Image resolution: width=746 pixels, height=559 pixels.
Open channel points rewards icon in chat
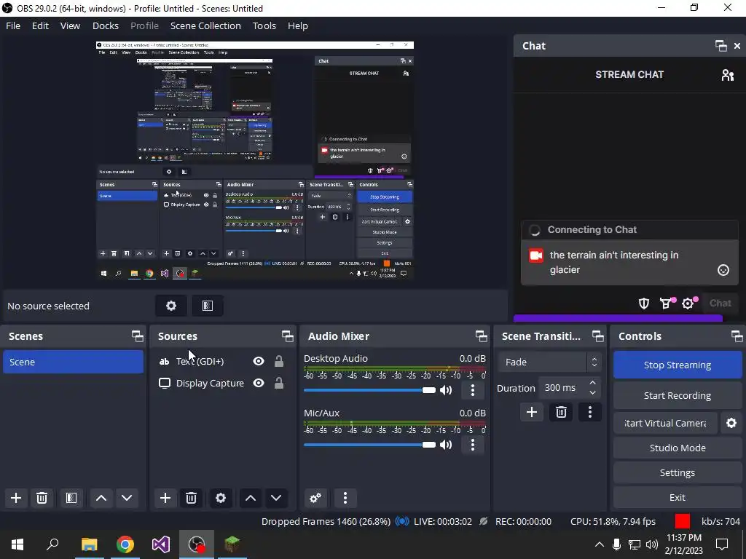point(667,304)
